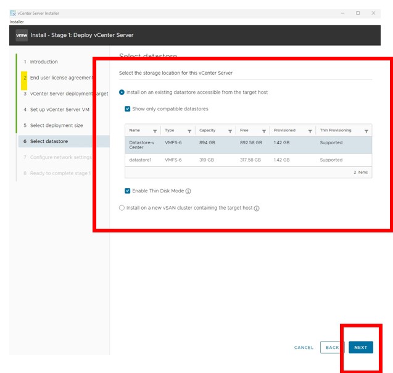Click 1.42 GB provisioned in Datastore-vCenter row
This screenshot has width=393, height=373.
point(281,142)
